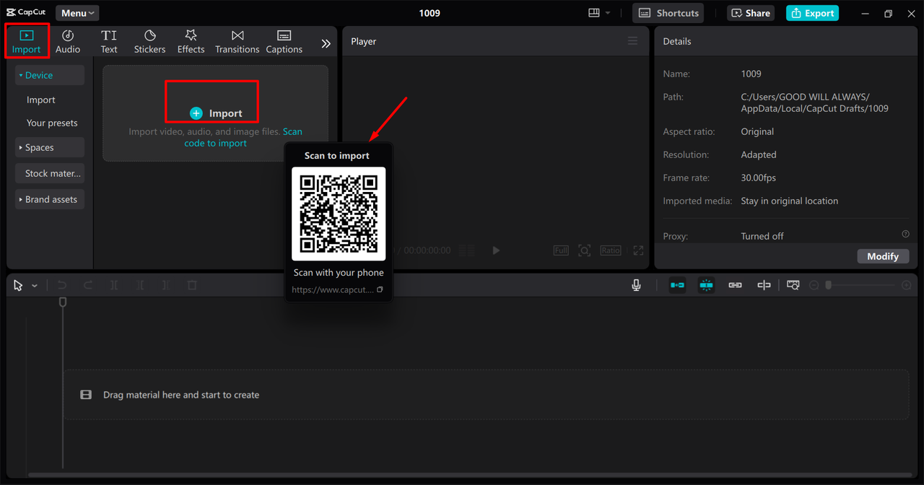
Task: Click the Redo icon
Action: tap(88, 286)
